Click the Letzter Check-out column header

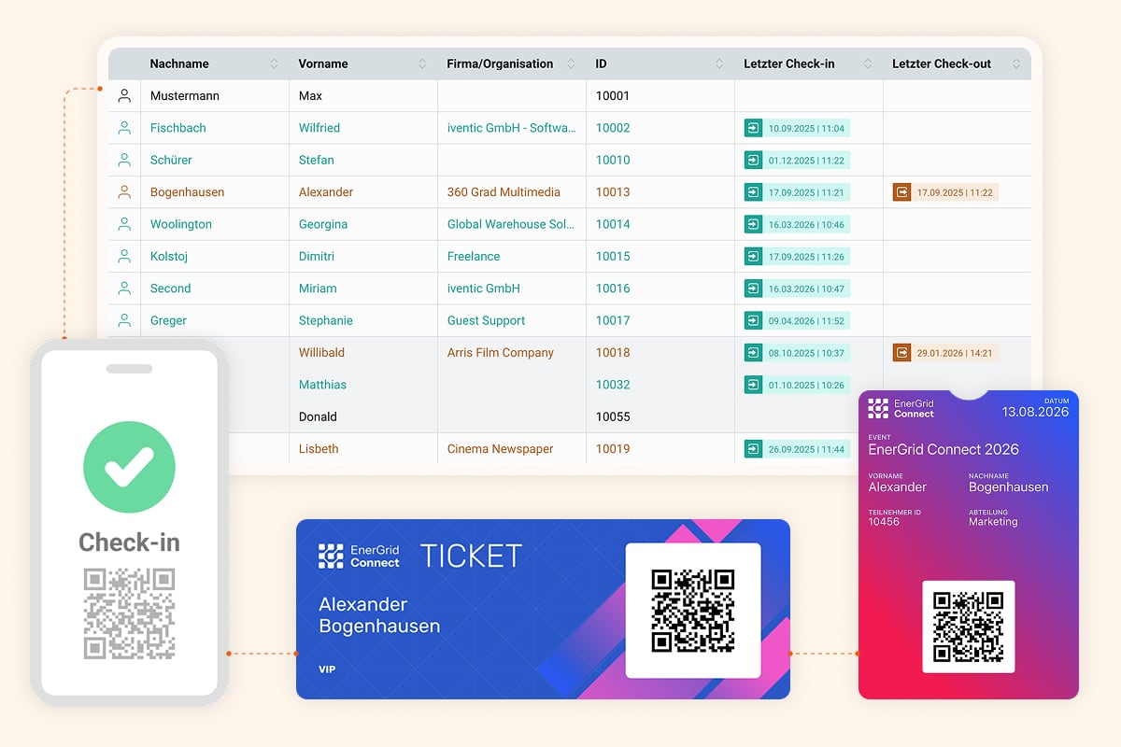tap(942, 64)
